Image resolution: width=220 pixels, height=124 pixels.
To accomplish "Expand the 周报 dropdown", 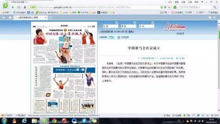I will tap(135, 23).
